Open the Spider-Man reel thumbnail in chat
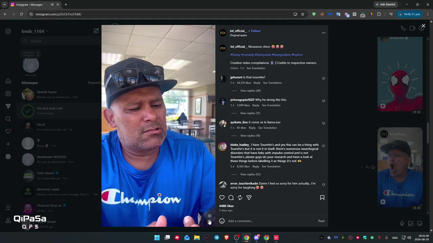Viewport: 433px width, 243px height. coord(400,74)
